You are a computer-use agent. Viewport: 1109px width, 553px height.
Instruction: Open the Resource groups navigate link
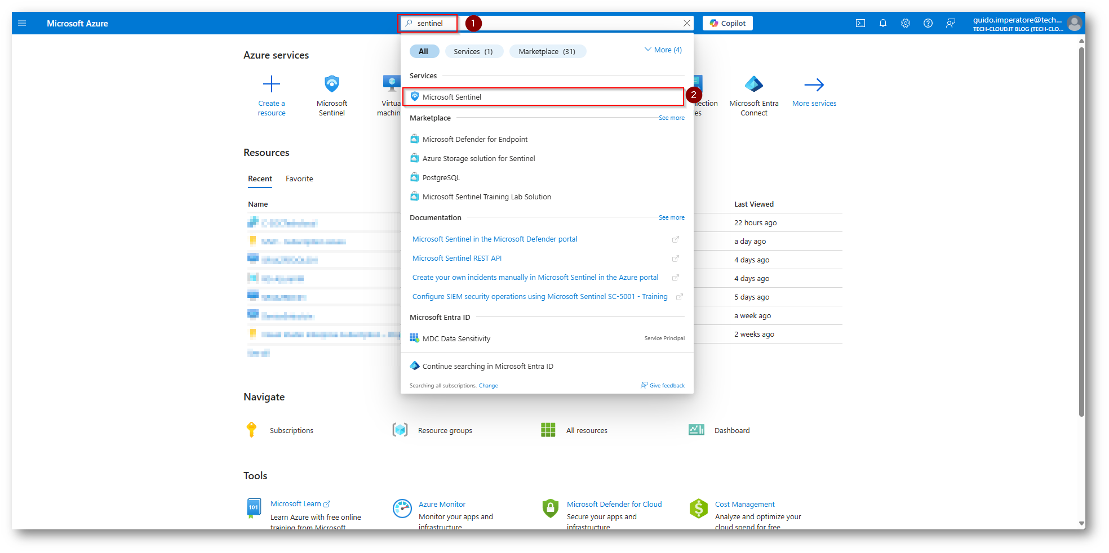pos(445,431)
